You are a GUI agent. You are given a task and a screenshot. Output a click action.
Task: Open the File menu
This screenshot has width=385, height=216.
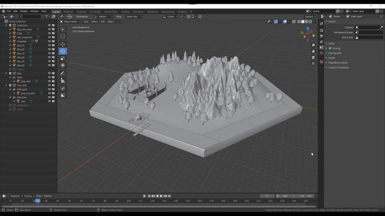(x=9, y=11)
